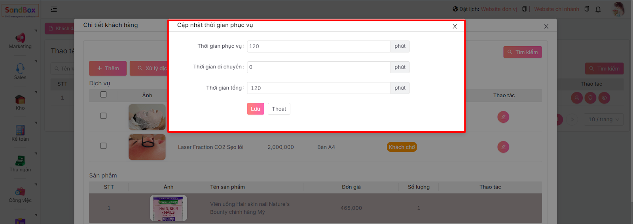The width and height of the screenshot is (633, 224).
Task: Expand the Marketing sidebar submenu arrow
Action: [x=36, y=30]
